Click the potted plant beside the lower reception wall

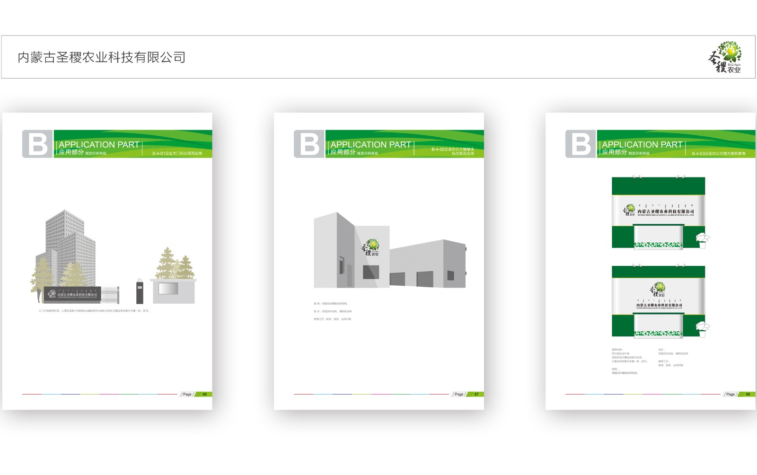703,328
